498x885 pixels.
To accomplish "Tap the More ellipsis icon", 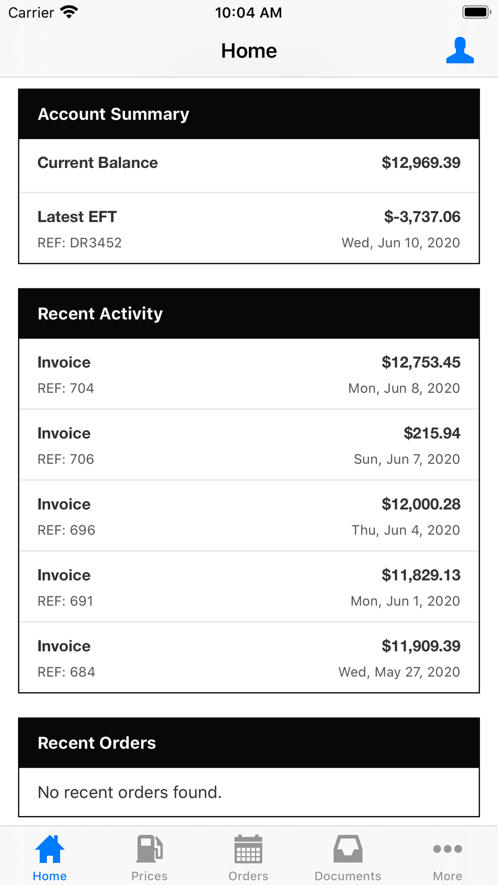I will point(447,849).
